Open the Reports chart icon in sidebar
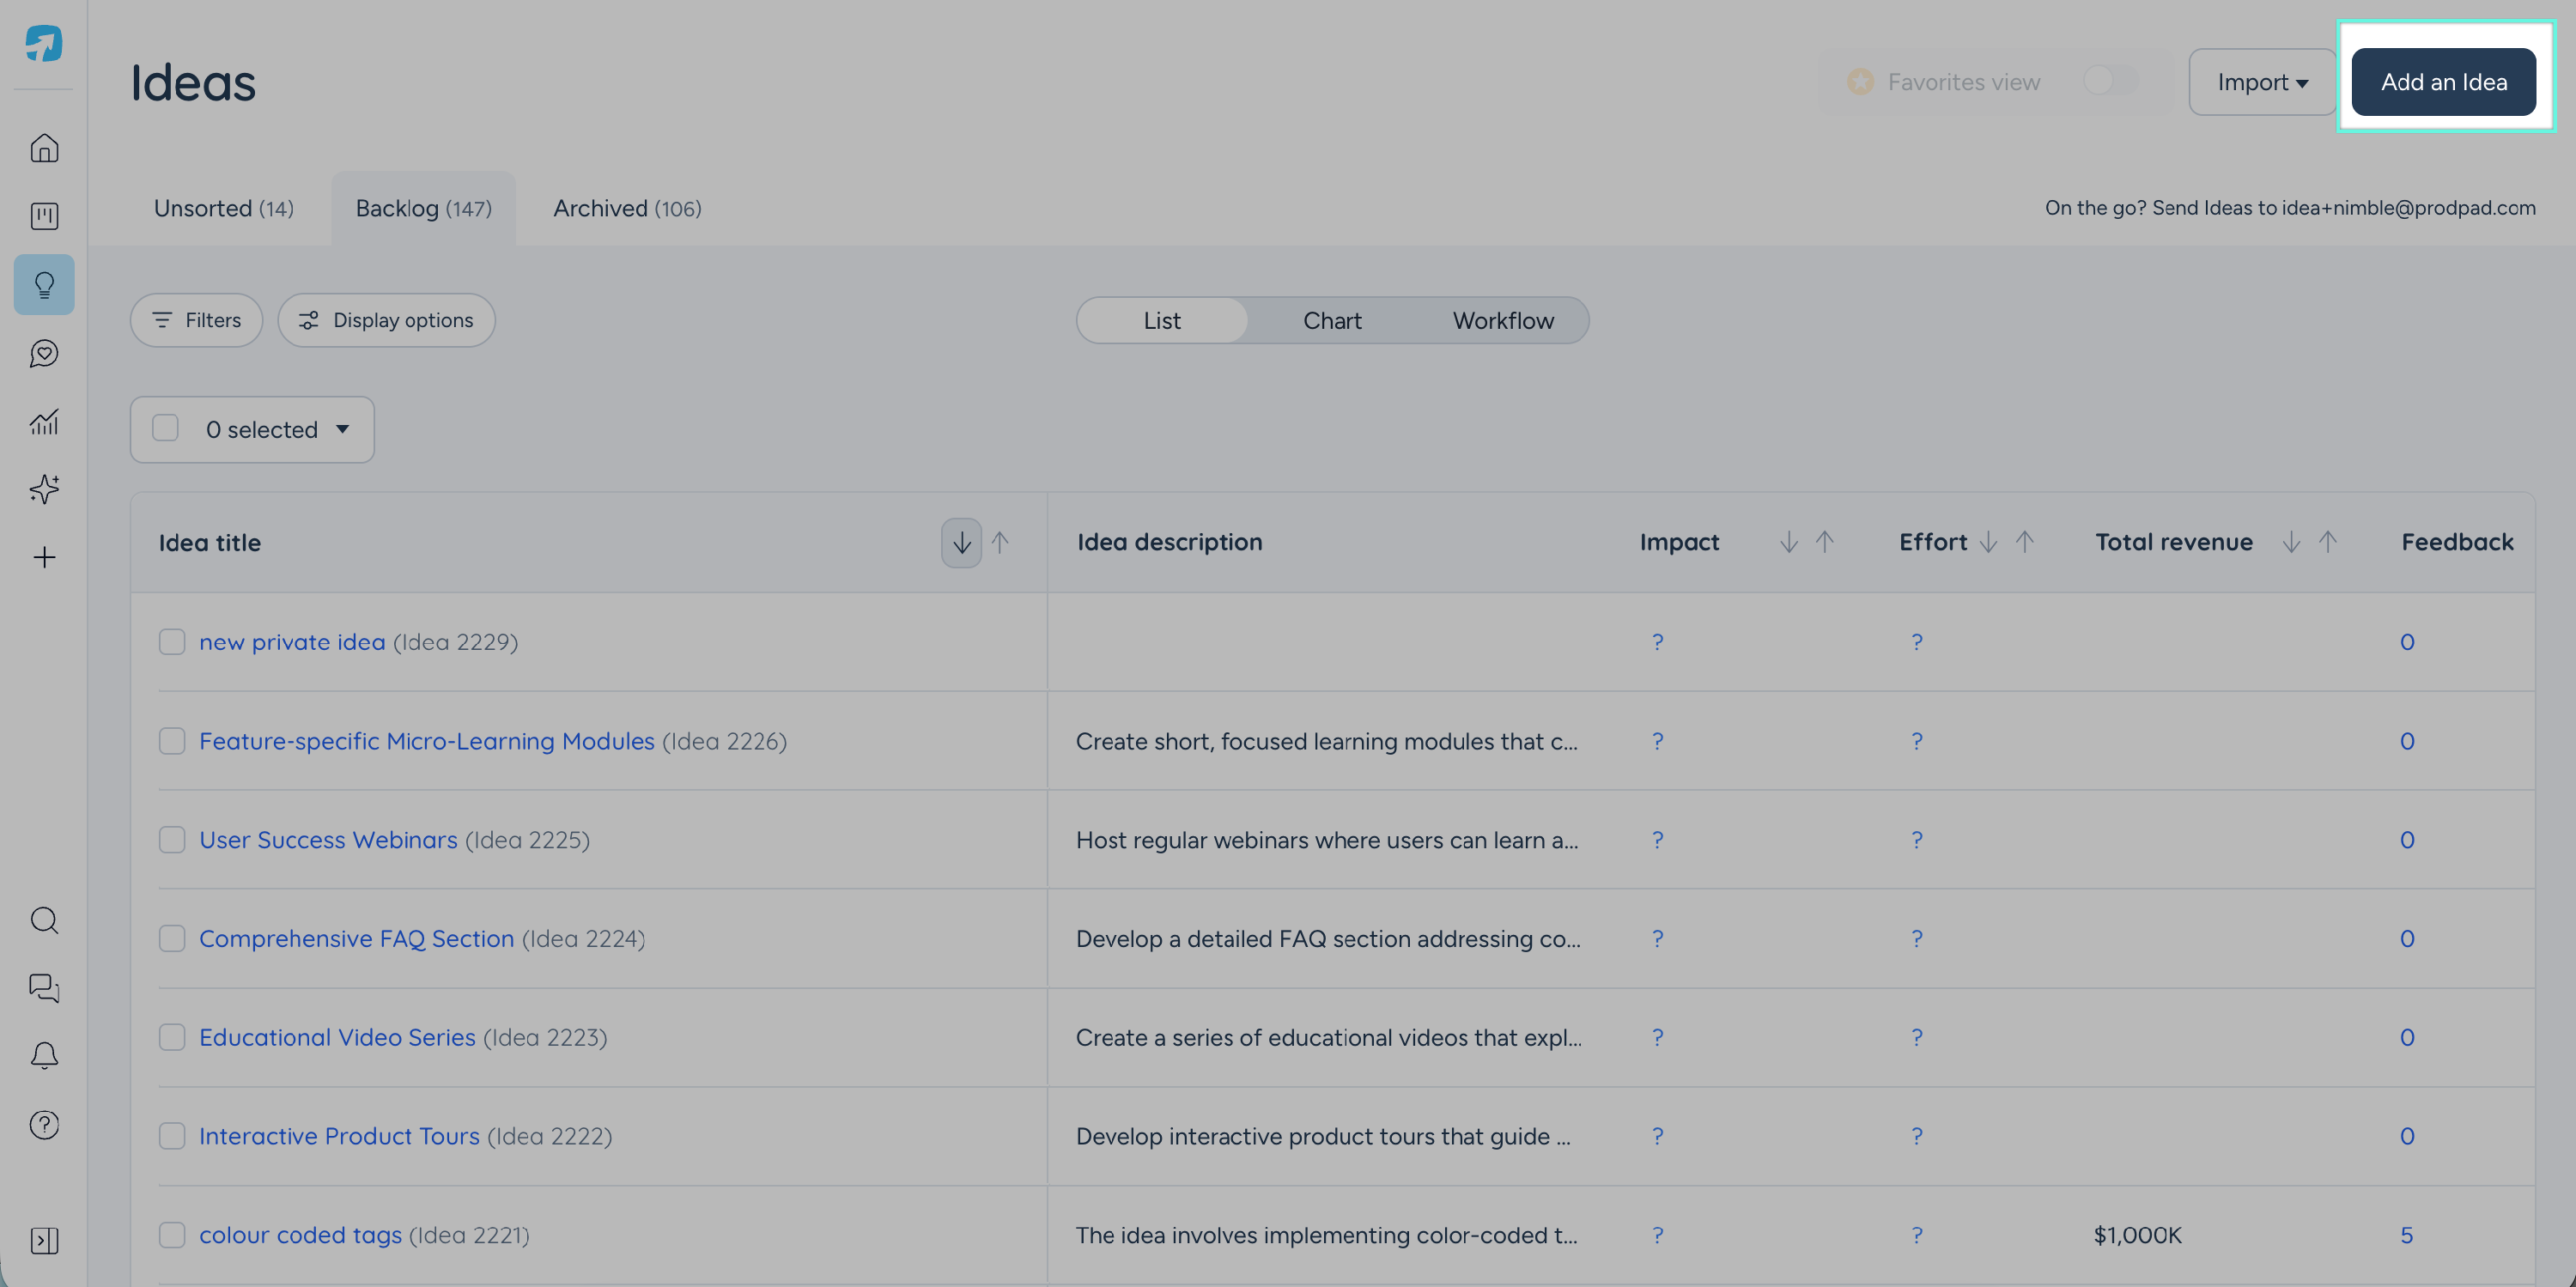The height and width of the screenshot is (1287, 2576). click(44, 421)
